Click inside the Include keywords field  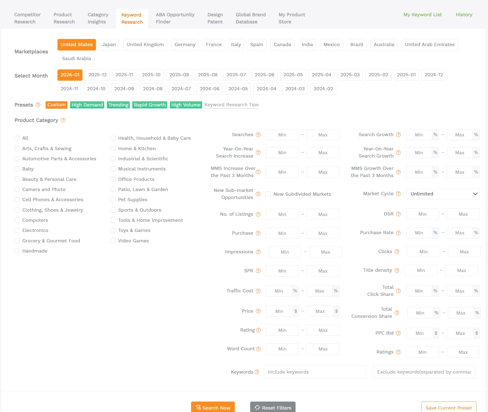click(315, 372)
